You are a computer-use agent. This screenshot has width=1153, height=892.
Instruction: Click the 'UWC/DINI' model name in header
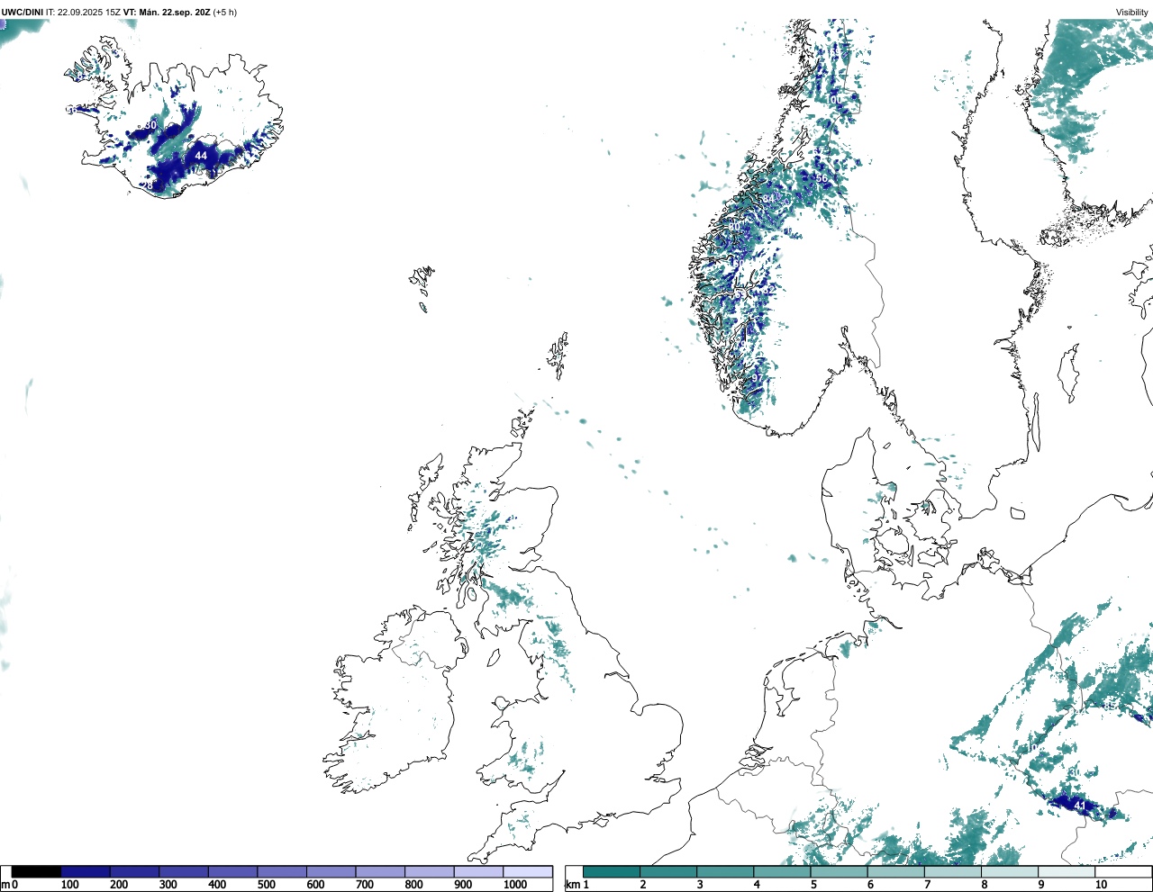pos(23,13)
